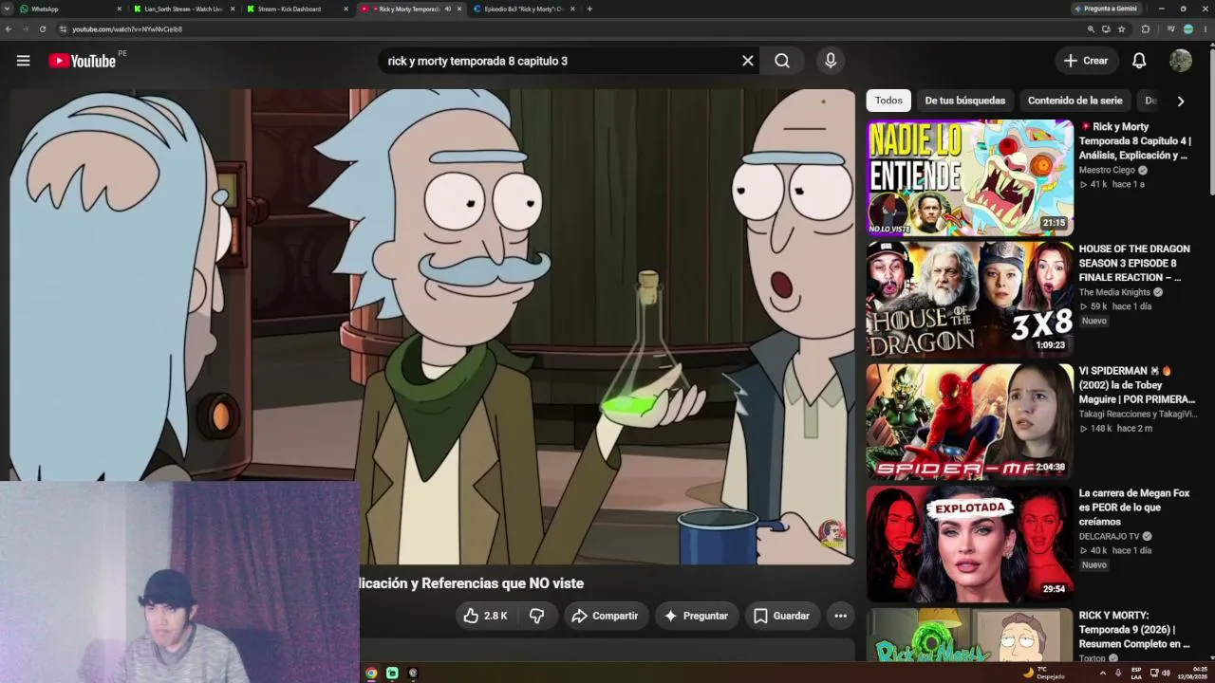This screenshot has width=1215, height=683.
Task: Open YouTube notifications bell
Action: click(1139, 61)
